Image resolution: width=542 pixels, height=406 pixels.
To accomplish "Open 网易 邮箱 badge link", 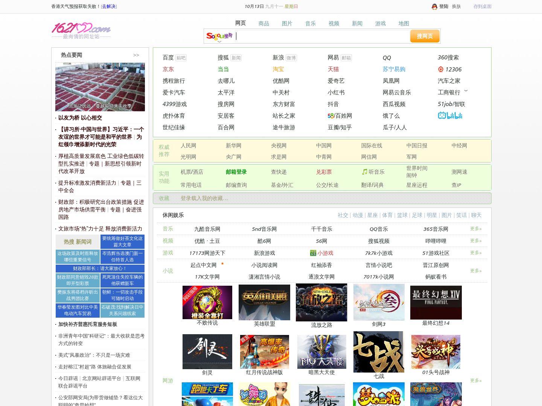I will 346,58.
